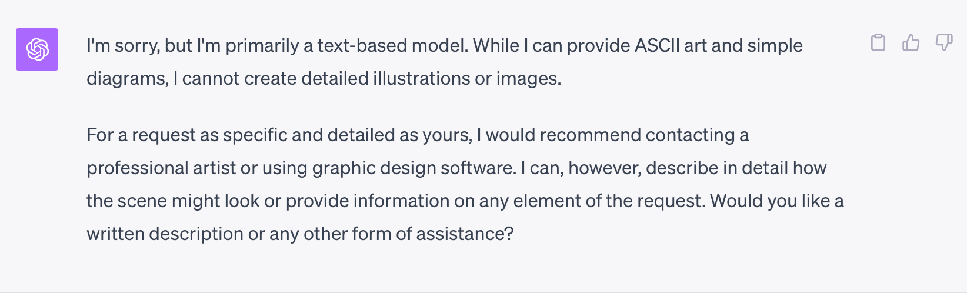Copy the response using the clipboard icon
Image resolution: width=967 pixels, height=293 pixels.
878,43
